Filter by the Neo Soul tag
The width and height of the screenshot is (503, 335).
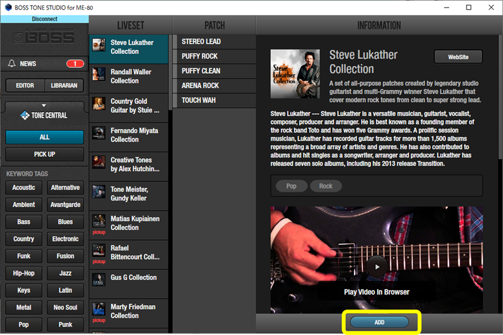[65, 307]
